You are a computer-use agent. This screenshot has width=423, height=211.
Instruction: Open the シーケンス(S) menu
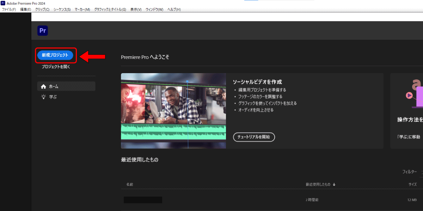pyautogui.click(x=62, y=9)
